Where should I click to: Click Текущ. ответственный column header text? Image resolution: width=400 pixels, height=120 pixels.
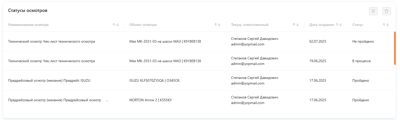coord(249,25)
